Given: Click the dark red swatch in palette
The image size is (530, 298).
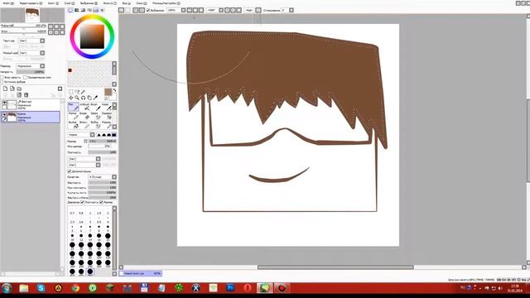Looking at the screenshot, I should coord(70,70).
